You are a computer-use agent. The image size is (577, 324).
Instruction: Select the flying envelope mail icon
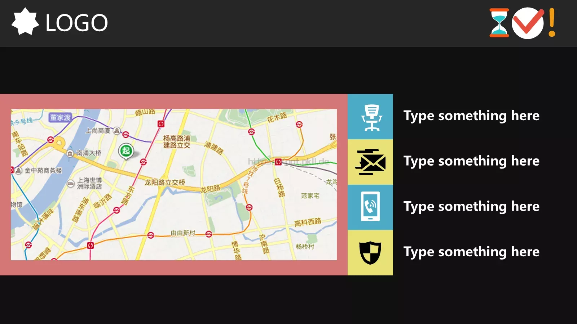click(x=370, y=162)
